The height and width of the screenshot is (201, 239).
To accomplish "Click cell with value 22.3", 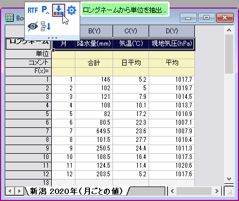I will (x=131, y=123).
